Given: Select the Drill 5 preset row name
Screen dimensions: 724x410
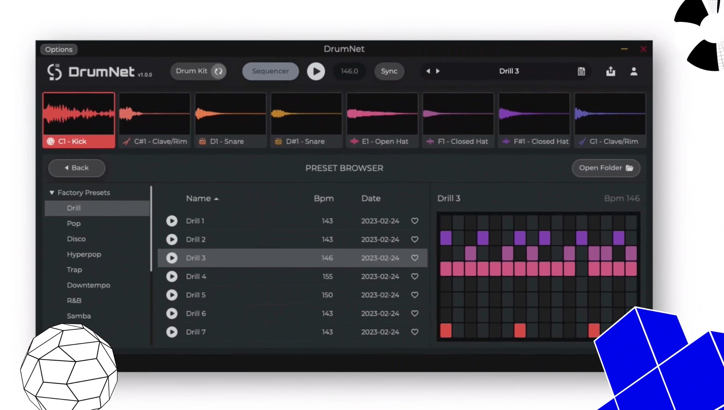Looking at the screenshot, I should tap(196, 295).
